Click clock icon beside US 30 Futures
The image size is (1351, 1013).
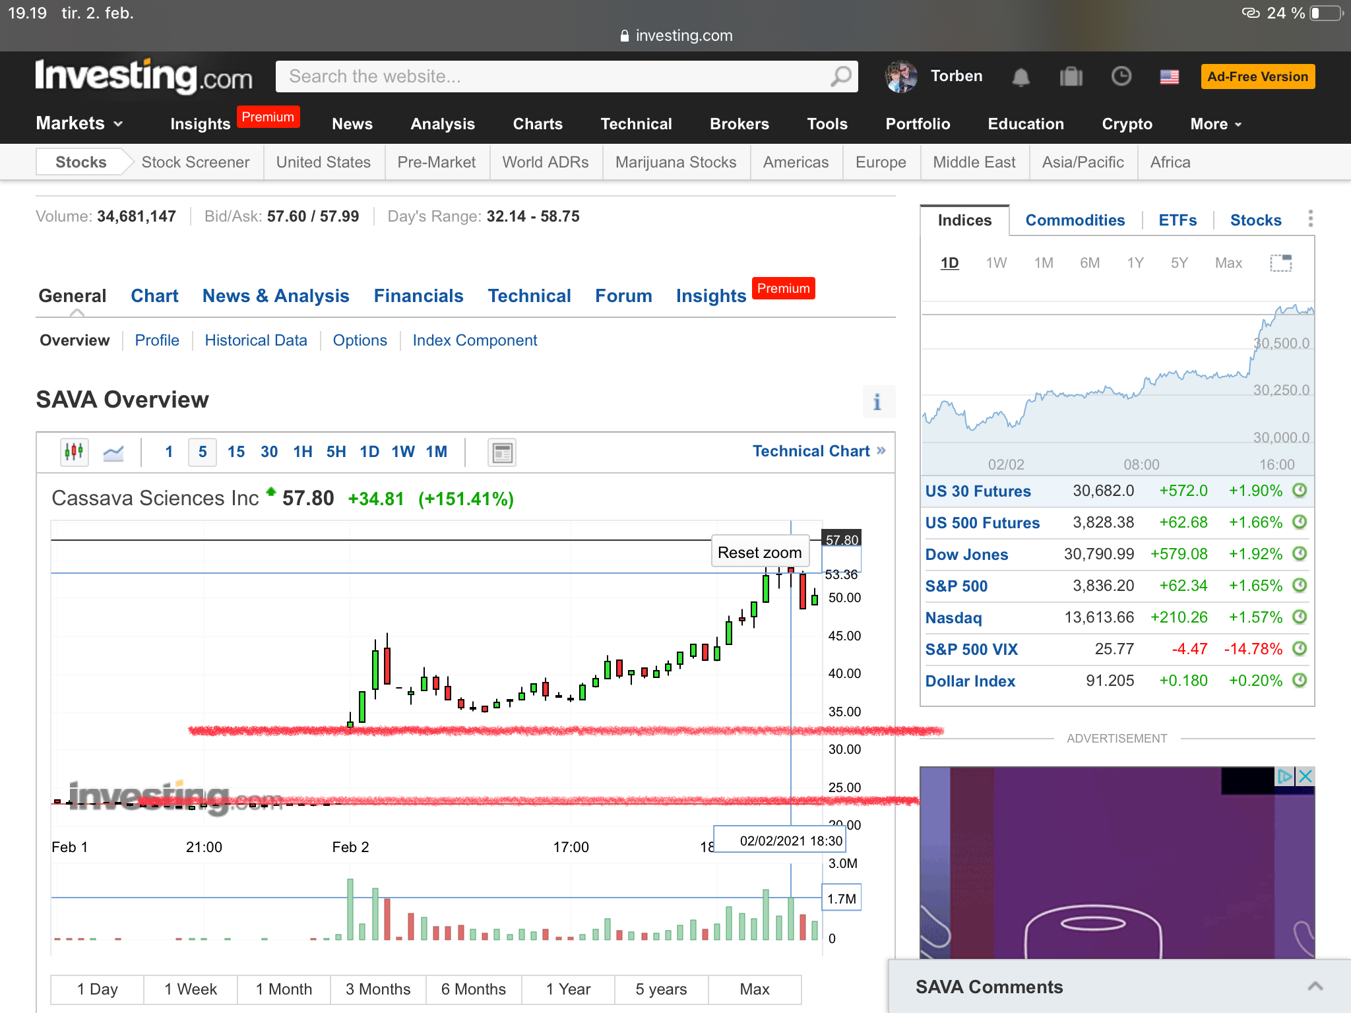tap(1300, 491)
